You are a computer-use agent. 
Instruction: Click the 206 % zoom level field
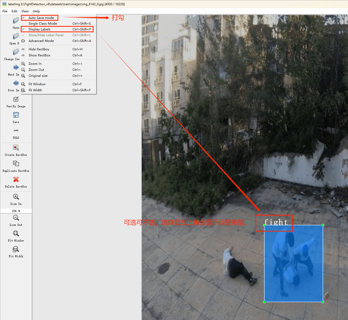[16, 211]
